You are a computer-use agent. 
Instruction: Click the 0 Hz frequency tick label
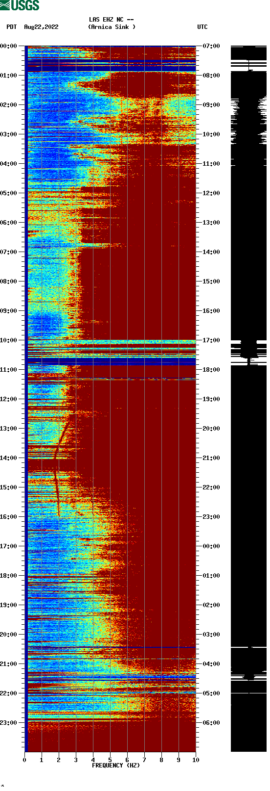click(x=24, y=760)
